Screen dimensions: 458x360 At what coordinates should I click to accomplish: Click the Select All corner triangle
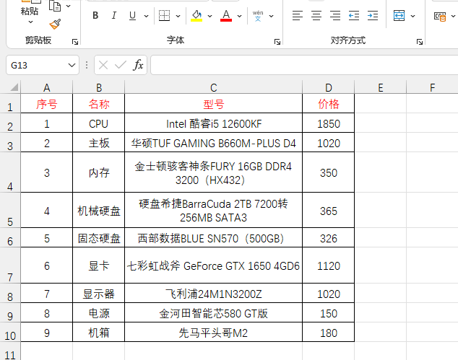pos(14,87)
